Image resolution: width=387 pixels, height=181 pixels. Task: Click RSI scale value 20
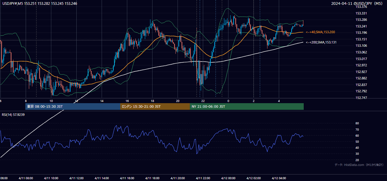(357, 160)
